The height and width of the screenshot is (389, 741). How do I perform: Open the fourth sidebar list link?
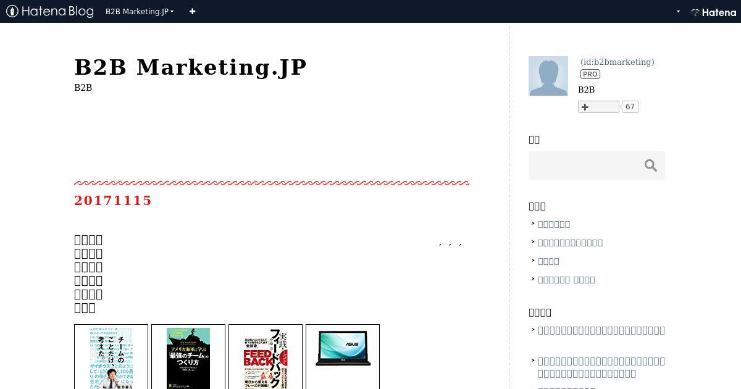click(x=566, y=280)
